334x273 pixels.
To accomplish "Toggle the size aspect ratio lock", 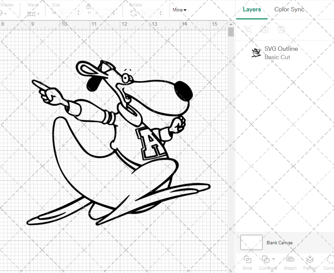I will [89, 6].
